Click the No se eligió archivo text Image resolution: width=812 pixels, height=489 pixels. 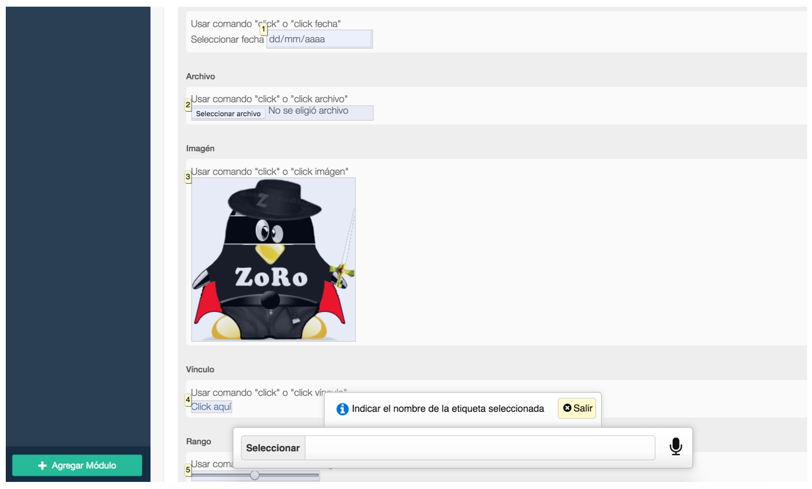click(308, 111)
